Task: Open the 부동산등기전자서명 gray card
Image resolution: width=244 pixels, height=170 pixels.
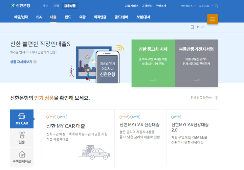Action: 196,63
